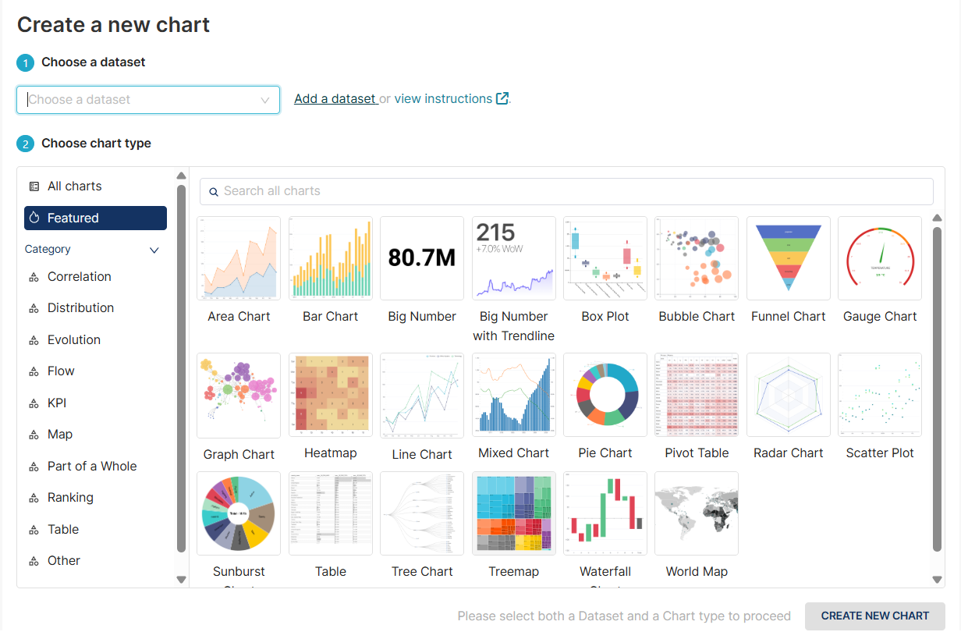Image resolution: width=961 pixels, height=632 pixels.
Task: Open the view instructions link
Action: [443, 99]
